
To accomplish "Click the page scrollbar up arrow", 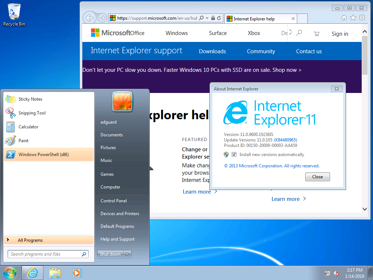I will coord(364,31).
